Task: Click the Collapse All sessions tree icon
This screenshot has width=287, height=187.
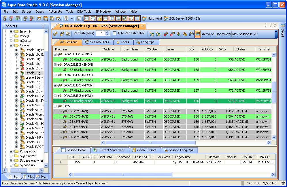Action: pyautogui.click(x=158, y=34)
